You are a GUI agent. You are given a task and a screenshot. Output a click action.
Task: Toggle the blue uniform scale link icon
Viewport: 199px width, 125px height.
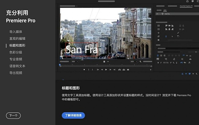(x=166, y=36)
